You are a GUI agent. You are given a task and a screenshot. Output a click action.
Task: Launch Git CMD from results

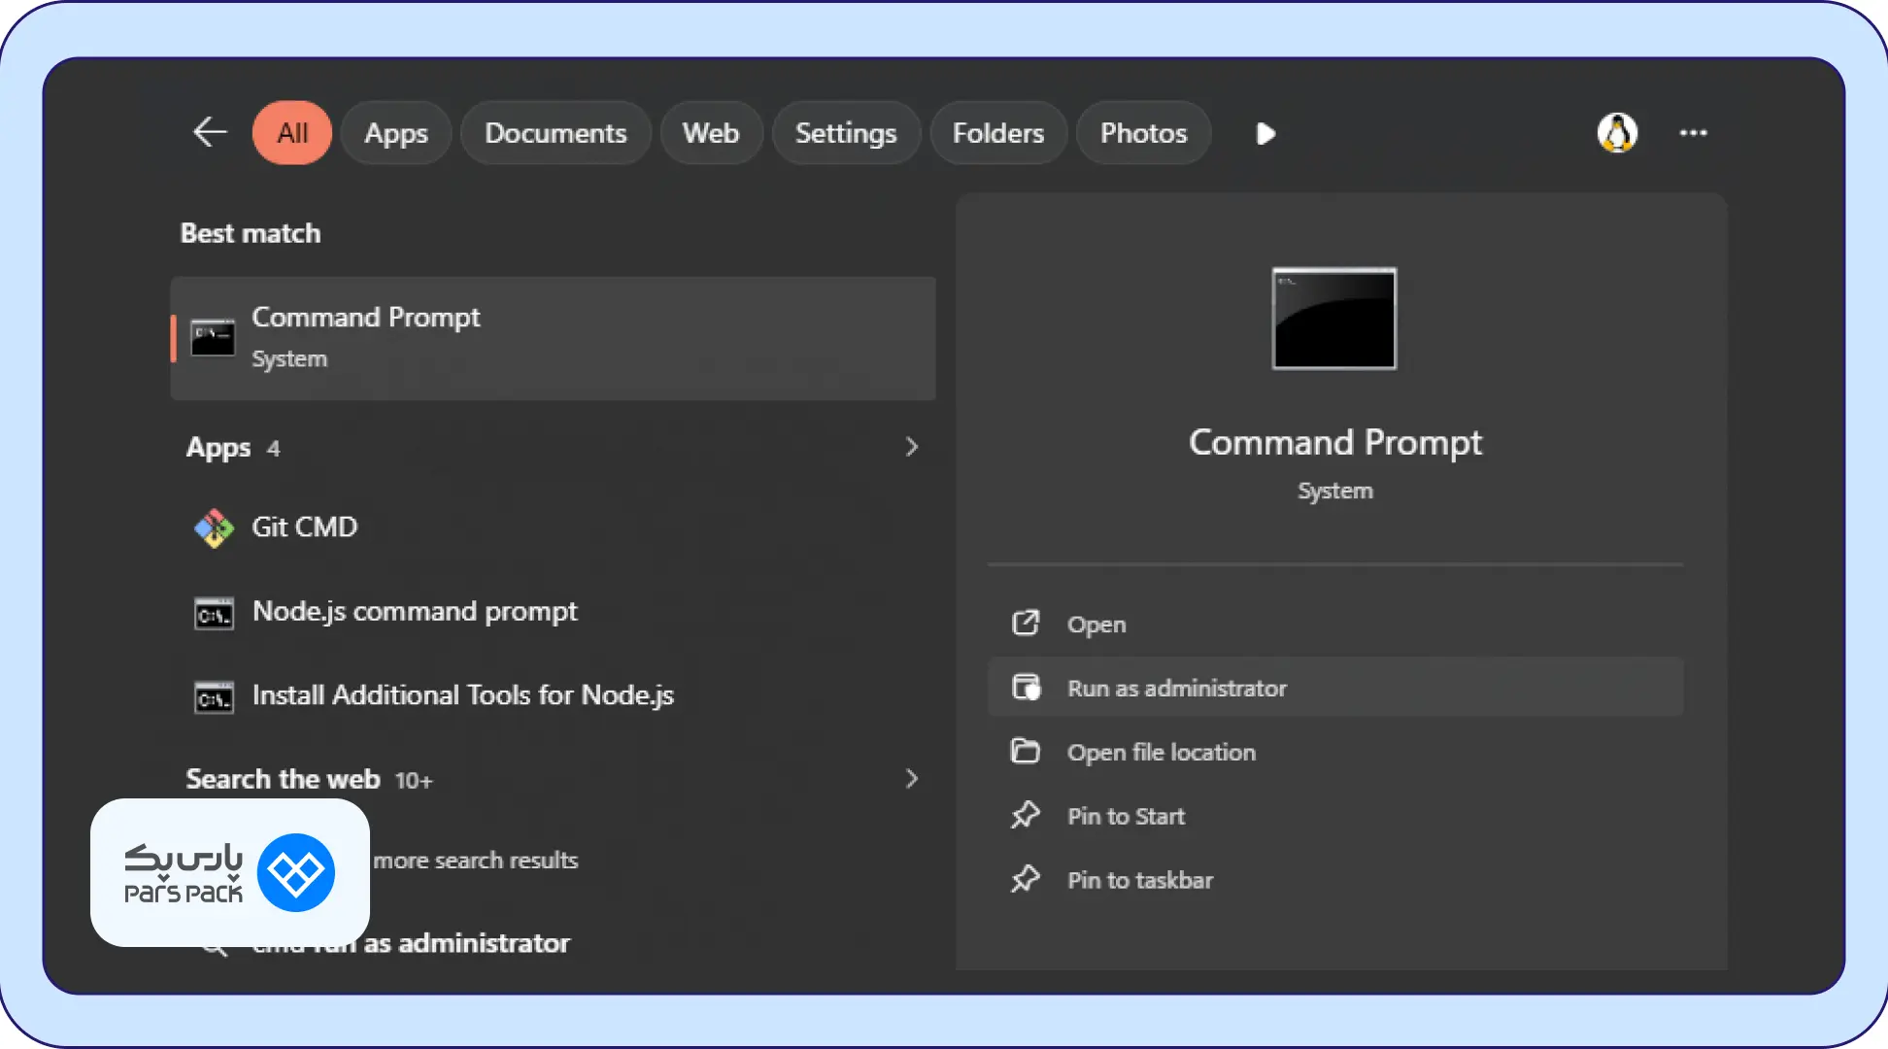pyautogui.click(x=553, y=527)
